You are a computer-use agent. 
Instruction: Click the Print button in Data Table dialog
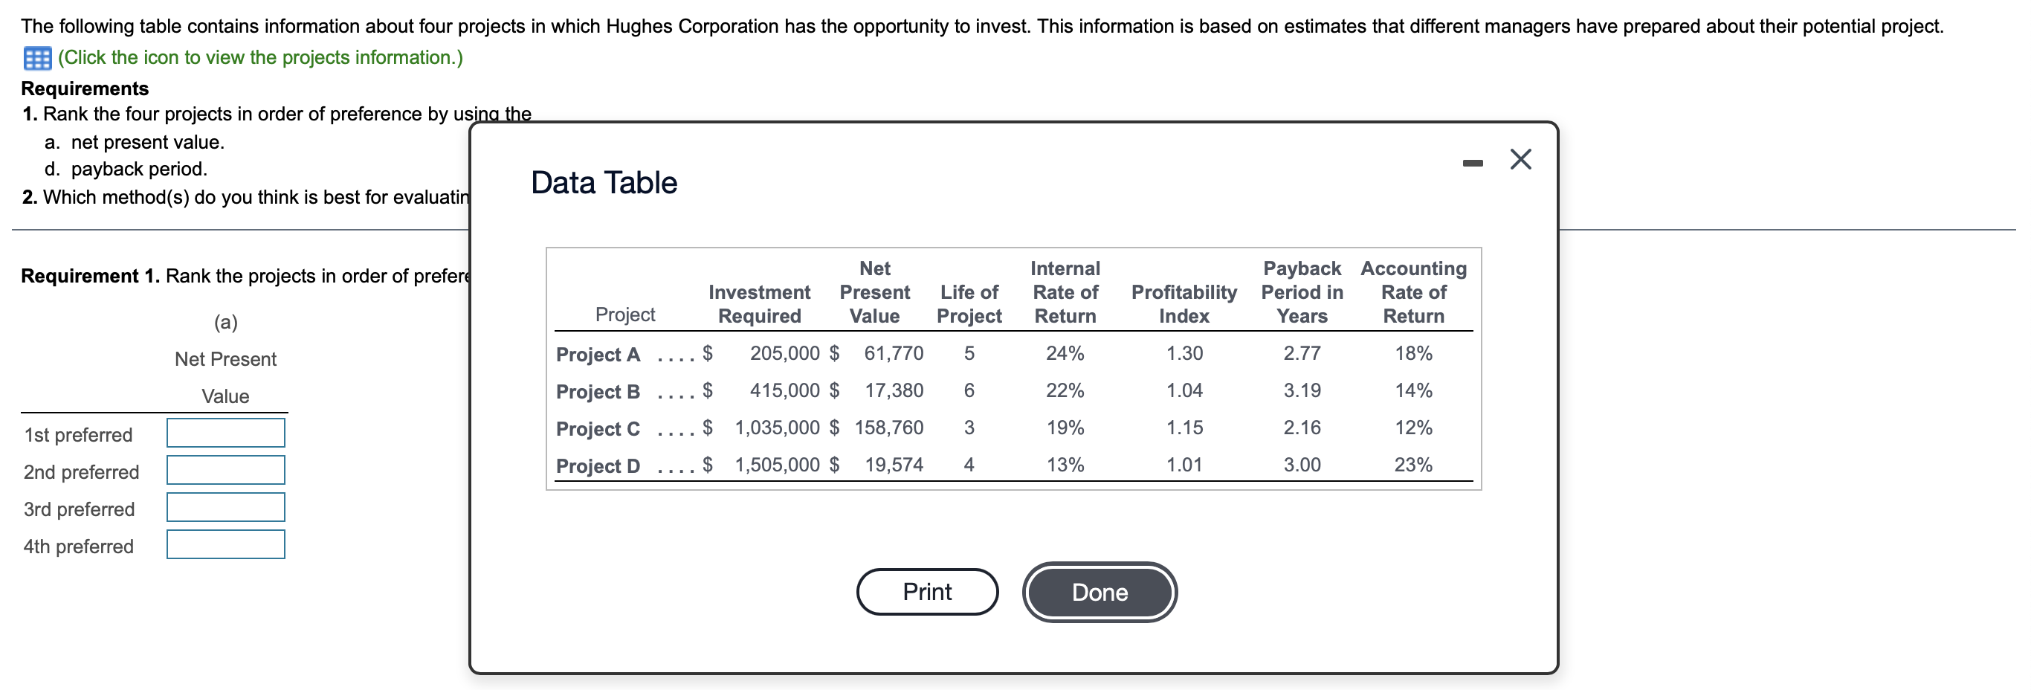point(927,591)
